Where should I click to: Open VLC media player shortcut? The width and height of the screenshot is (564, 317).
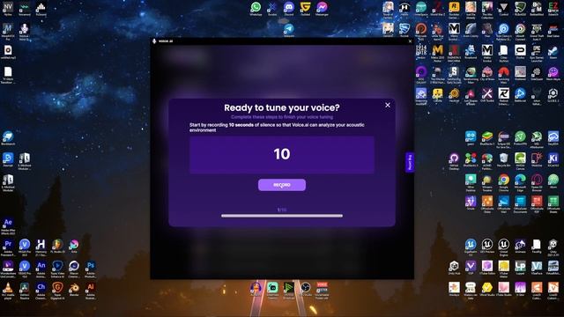coord(8,291)
